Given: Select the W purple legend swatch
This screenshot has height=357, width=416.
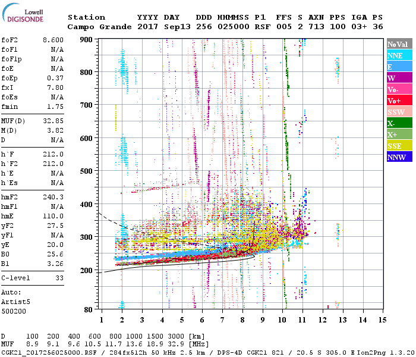Looking at the screenshot, I should [x=399, y=78].
